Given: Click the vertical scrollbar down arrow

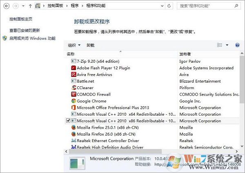Looking at the screenshot, I should click(242, 146).
